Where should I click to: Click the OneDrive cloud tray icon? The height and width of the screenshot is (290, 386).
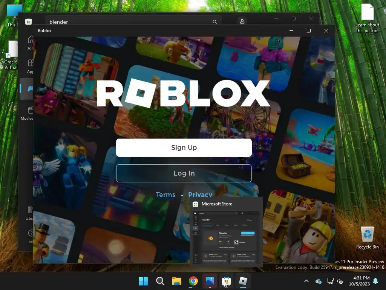(x=318, y=281)
